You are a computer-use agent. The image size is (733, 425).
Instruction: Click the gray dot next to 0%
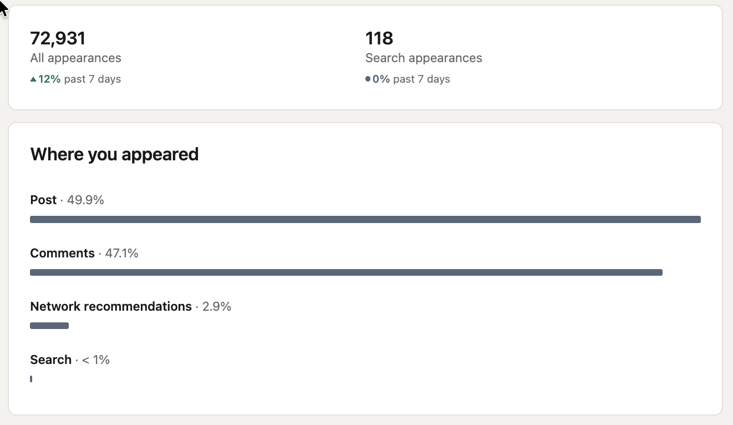click(x=368, y=79)
